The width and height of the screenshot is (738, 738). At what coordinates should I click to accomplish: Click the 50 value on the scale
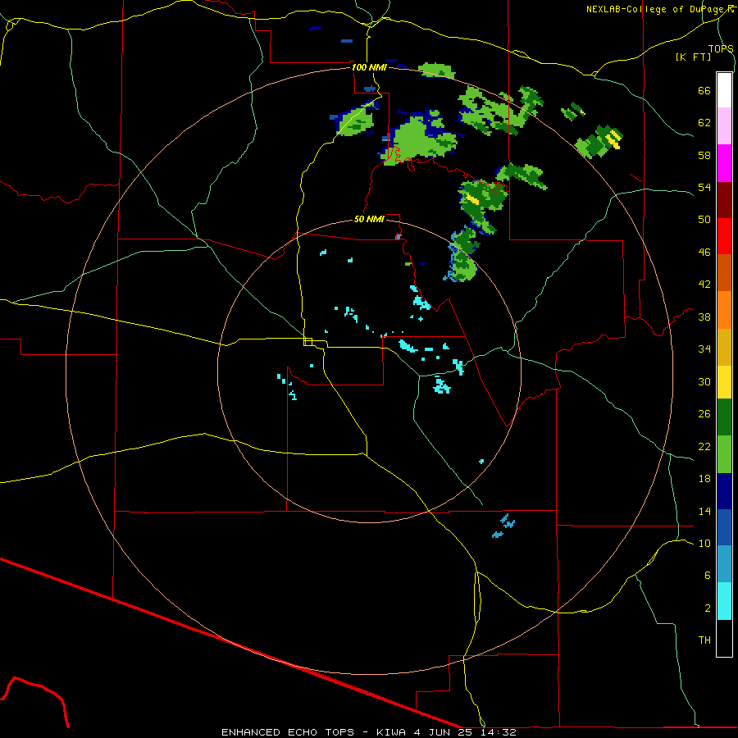point(704,219)
